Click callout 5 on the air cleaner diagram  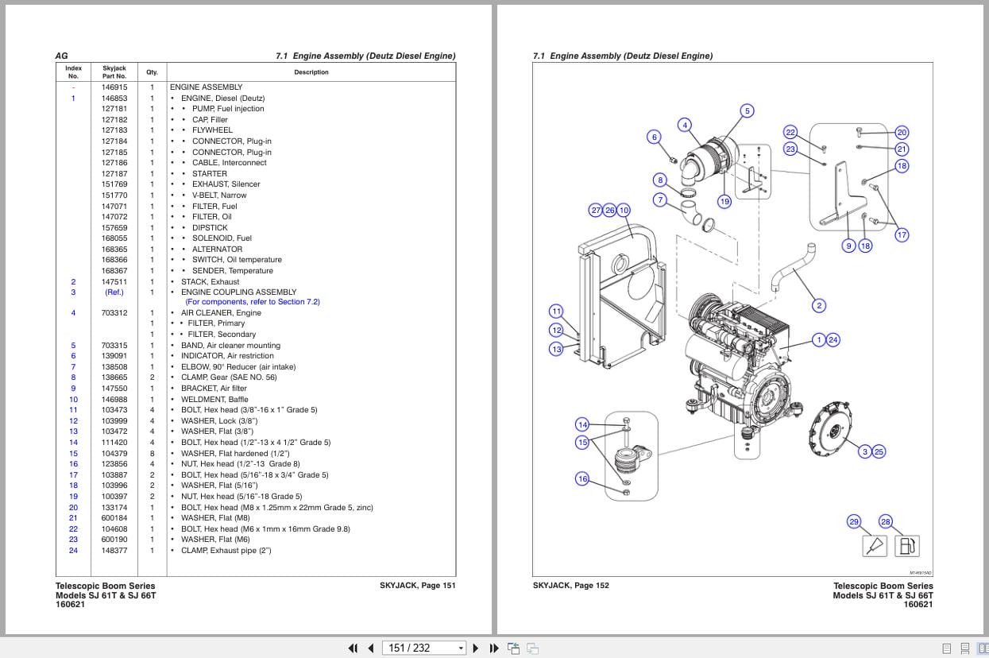click(746, 111)
